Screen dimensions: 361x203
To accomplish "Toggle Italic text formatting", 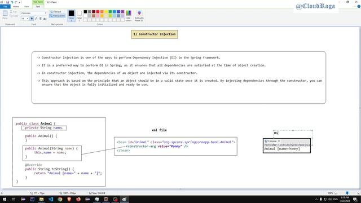I will (x=36, y=19).
